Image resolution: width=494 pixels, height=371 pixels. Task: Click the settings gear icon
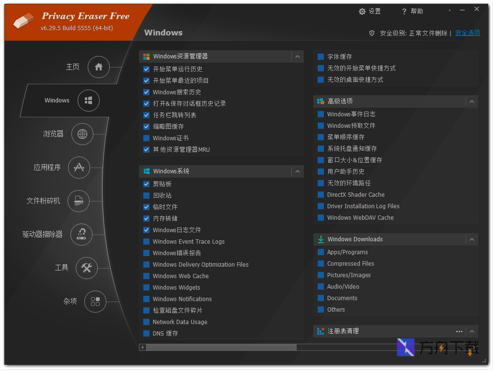(x=362, y=11)
